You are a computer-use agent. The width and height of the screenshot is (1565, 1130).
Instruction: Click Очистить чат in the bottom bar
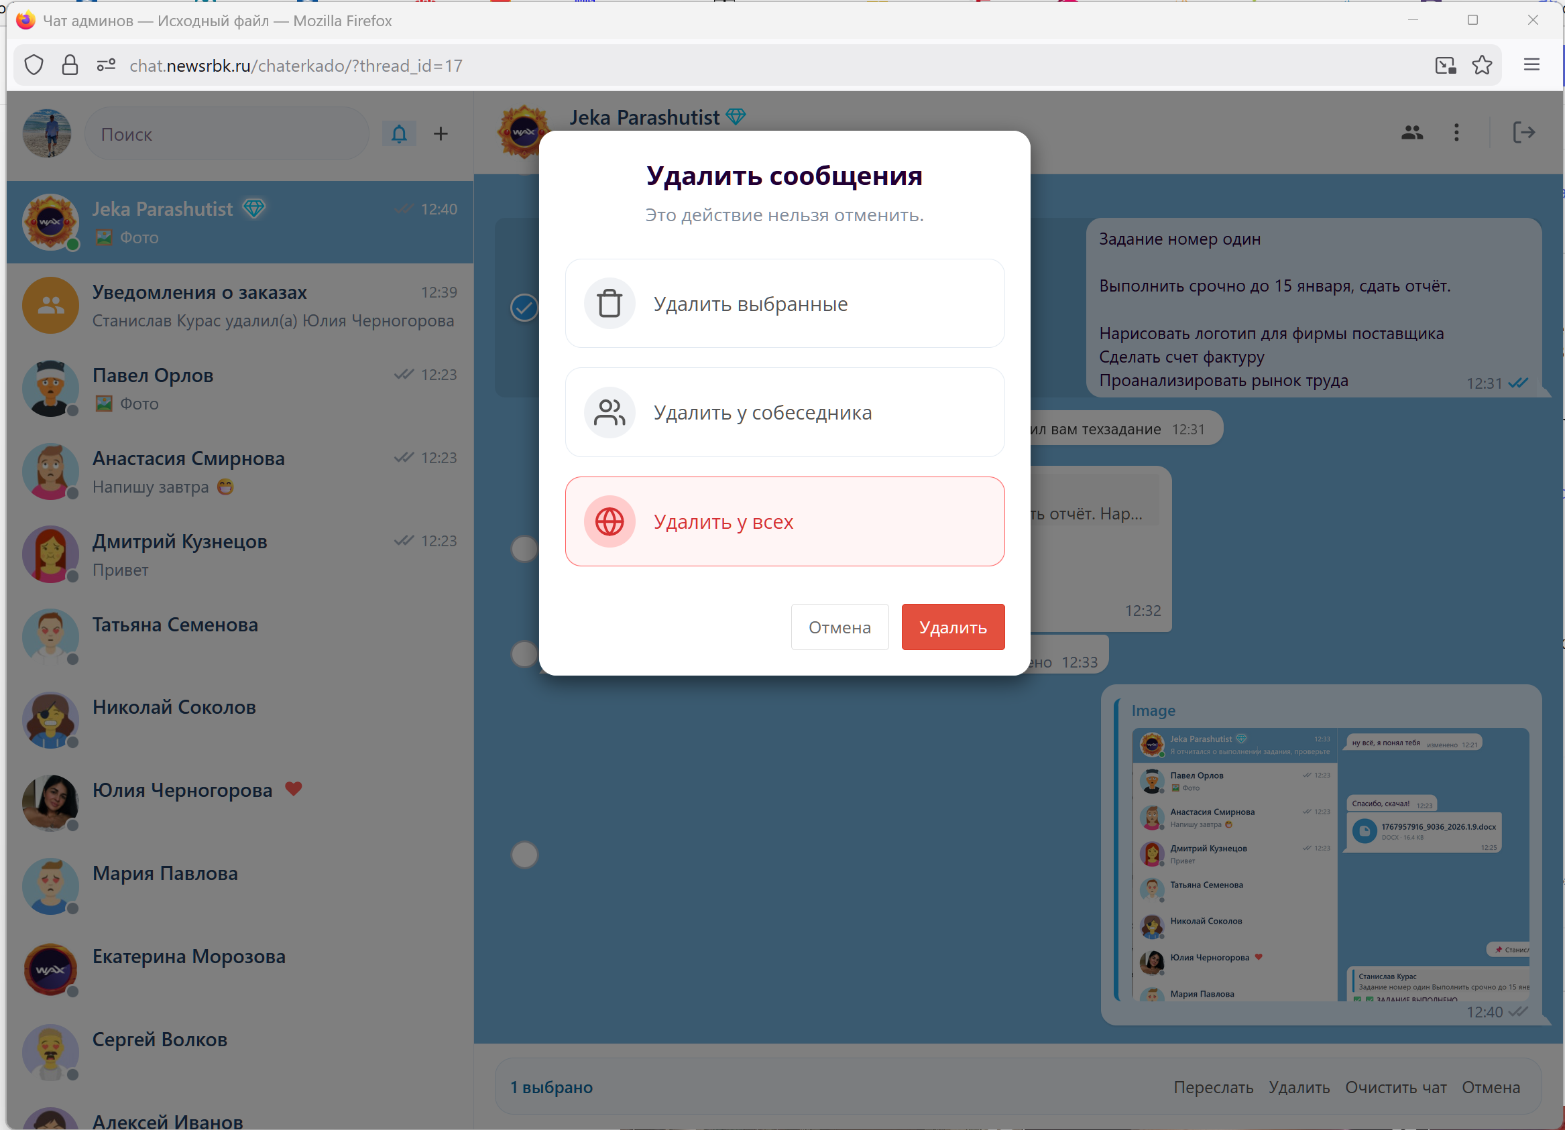(x=1396, y=1086)
